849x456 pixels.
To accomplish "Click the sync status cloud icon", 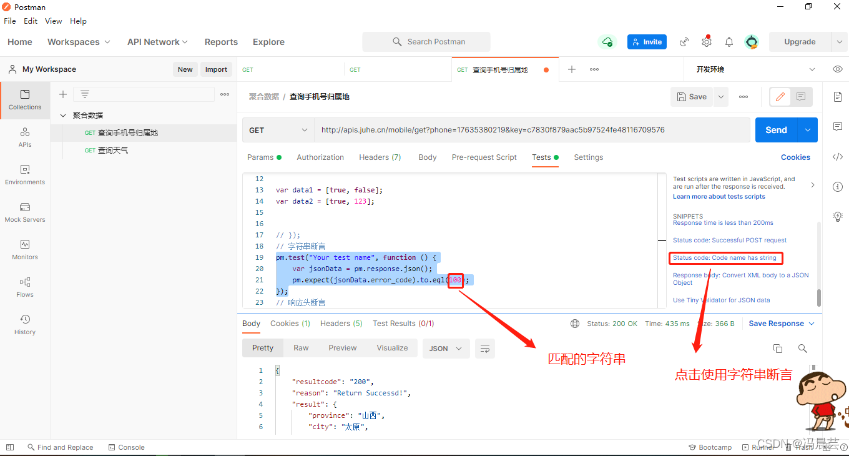I will point(607,42).
